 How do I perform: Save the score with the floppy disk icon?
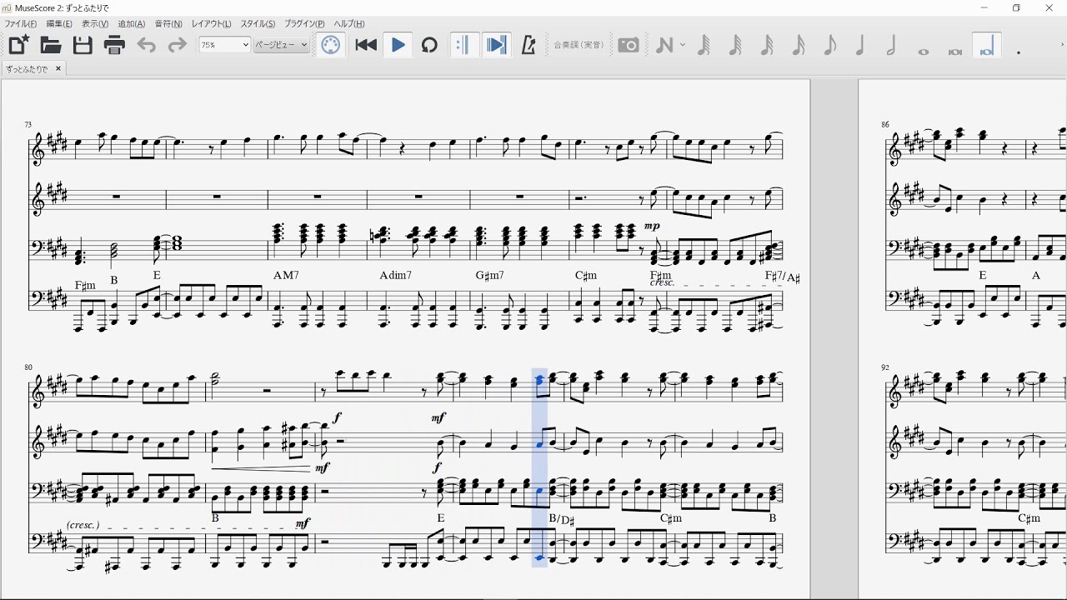[x=83, y=45]
